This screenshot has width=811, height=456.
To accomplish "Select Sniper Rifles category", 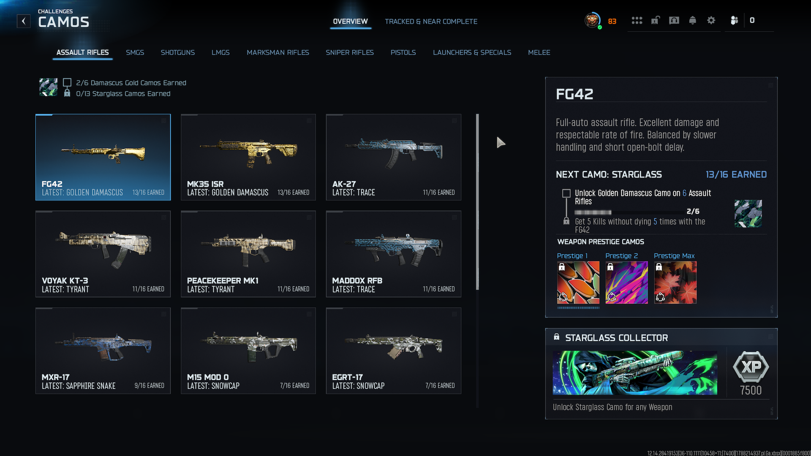I will 350,52.
